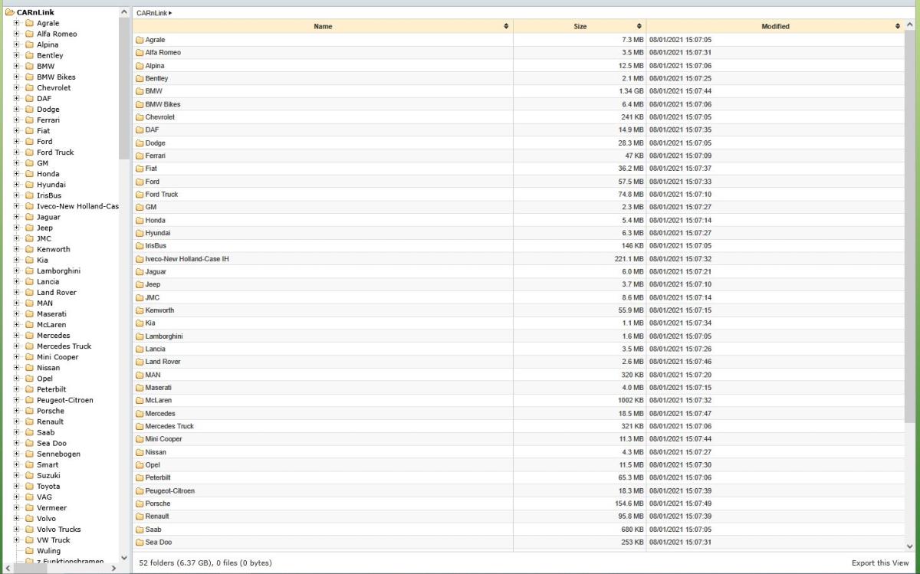This screenshot has height=574, width=920.
Task: Click the Porsche folder icon in file list
Action: (140, 503)
